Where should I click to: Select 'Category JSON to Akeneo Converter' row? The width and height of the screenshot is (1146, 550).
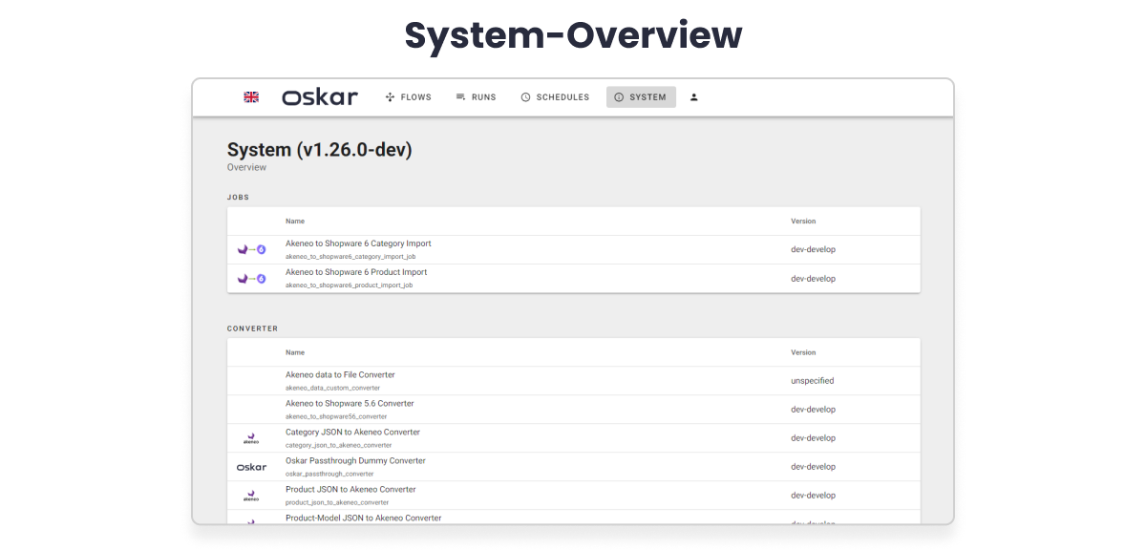tap(574, 438)
